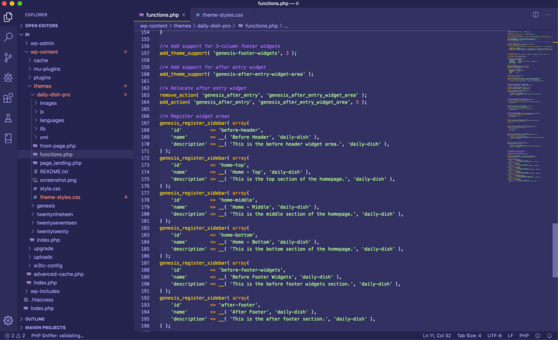
Task: Change Tab Size: 4 setting
Action: coord(469,336)
